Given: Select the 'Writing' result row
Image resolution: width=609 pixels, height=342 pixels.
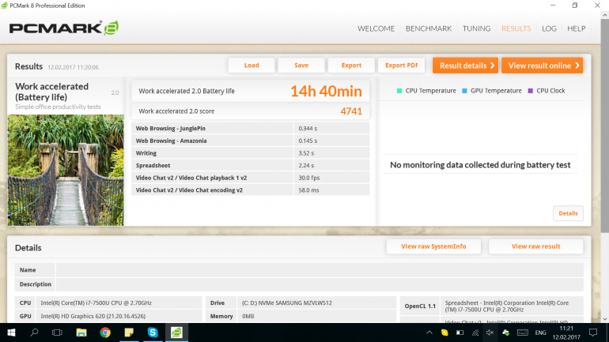Looking at the screenshot, I should pos(251,153).
